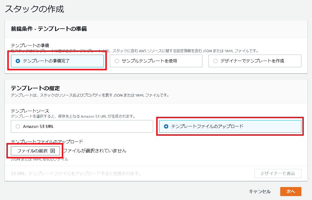The width and height of the screenshot is (312, 200).
Task: Click the upload icon in ファイルの選択 button
Action: pos(53,151)
